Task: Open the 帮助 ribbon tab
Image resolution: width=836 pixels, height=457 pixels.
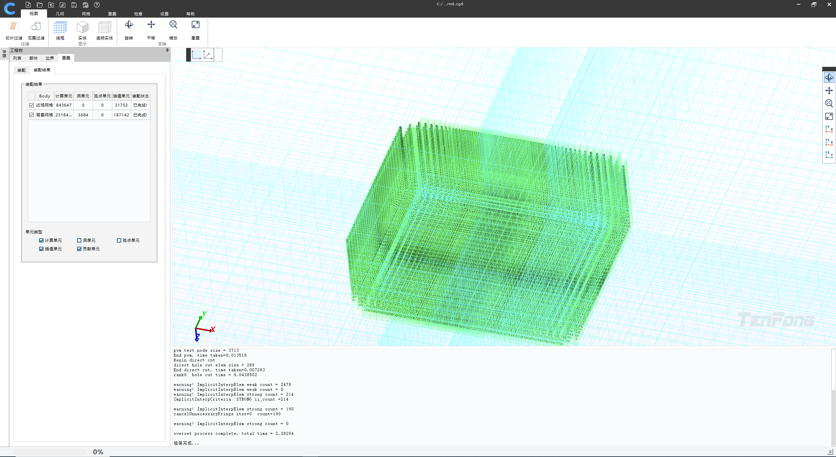Action: (191, 14)
